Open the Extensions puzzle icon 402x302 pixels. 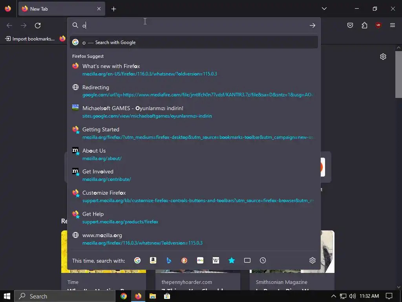tap(364, 25)
